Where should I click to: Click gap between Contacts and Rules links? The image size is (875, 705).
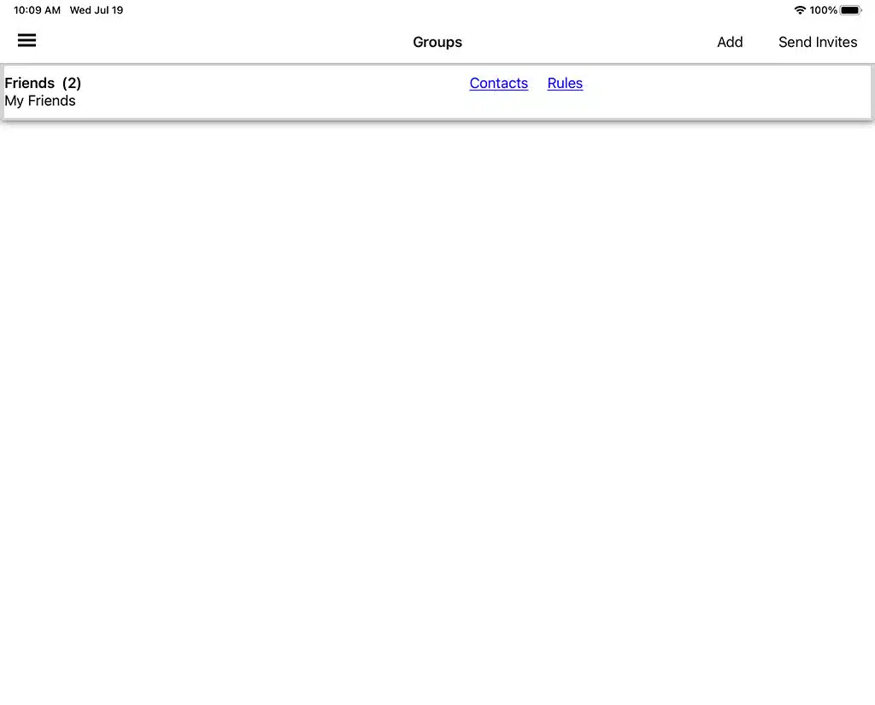(x=537, y=84)
